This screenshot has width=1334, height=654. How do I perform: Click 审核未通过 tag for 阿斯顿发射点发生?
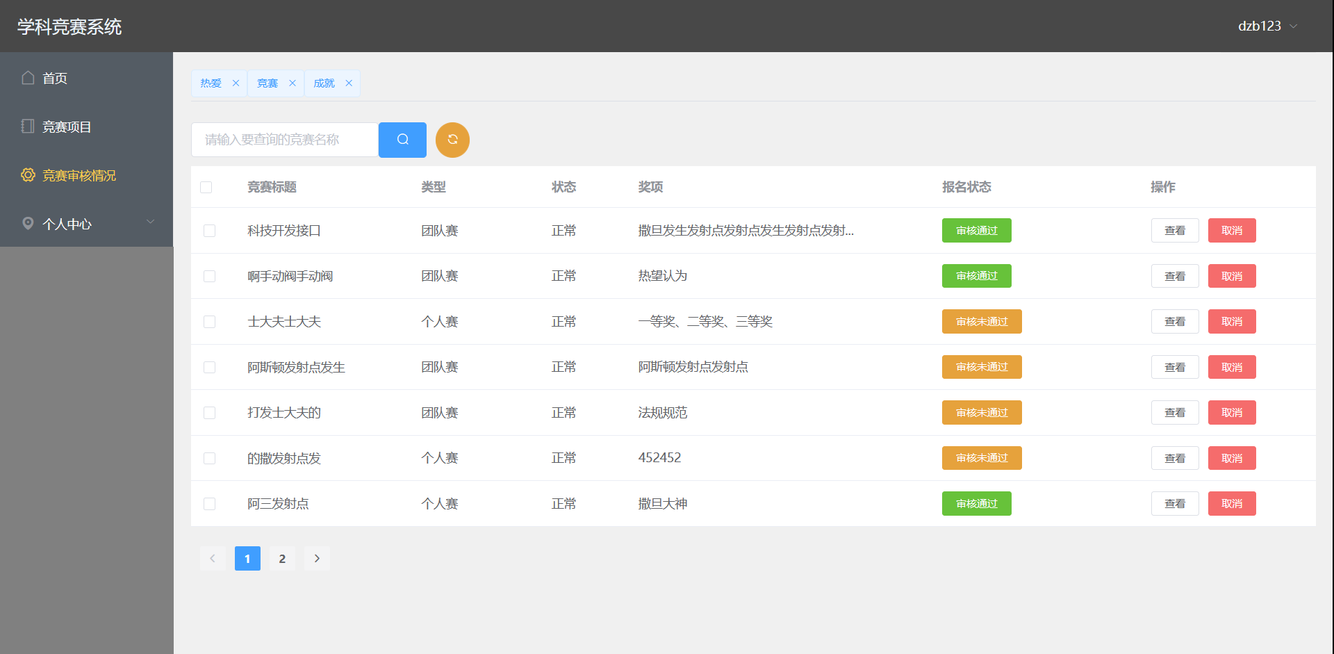[x=982, y=367]
